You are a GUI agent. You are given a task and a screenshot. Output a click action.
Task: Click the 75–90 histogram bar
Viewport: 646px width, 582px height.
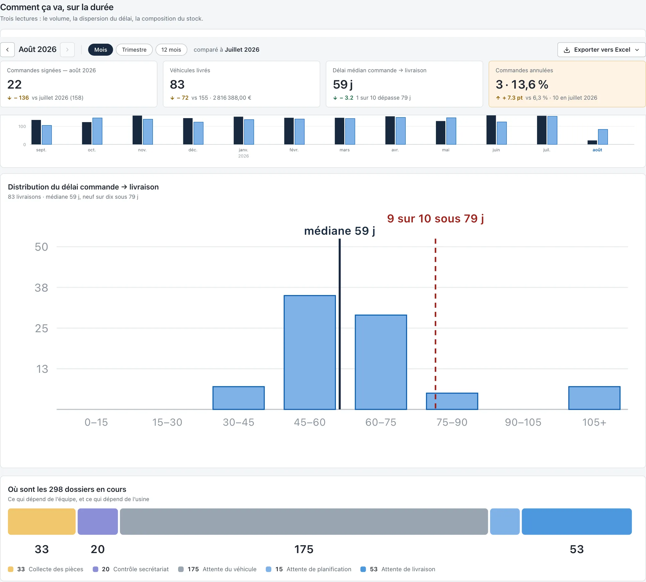tap(452, 401)
